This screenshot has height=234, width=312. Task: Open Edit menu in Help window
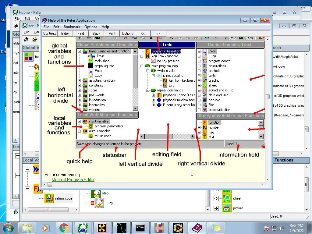[x=56, y=27]
